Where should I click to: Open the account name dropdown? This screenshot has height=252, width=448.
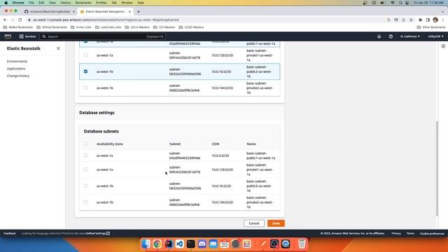(x=435, y=36)
